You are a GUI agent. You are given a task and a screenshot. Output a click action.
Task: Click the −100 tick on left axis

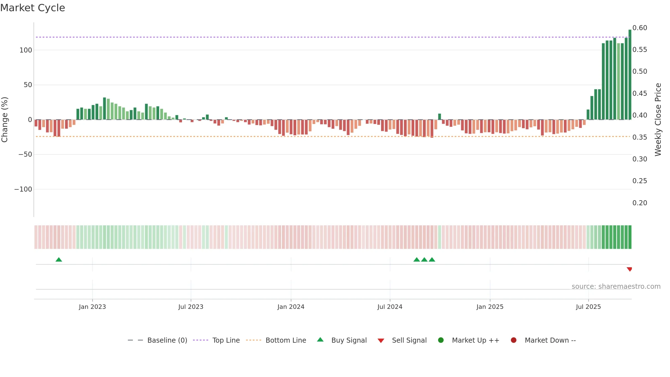click(23, 189)
